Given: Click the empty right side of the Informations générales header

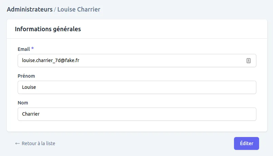Looking at the screenshot, I should pyautogui.click(x=187, y=29).
